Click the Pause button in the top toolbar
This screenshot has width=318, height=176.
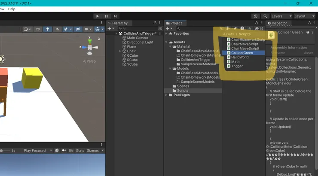pos(106,16)
